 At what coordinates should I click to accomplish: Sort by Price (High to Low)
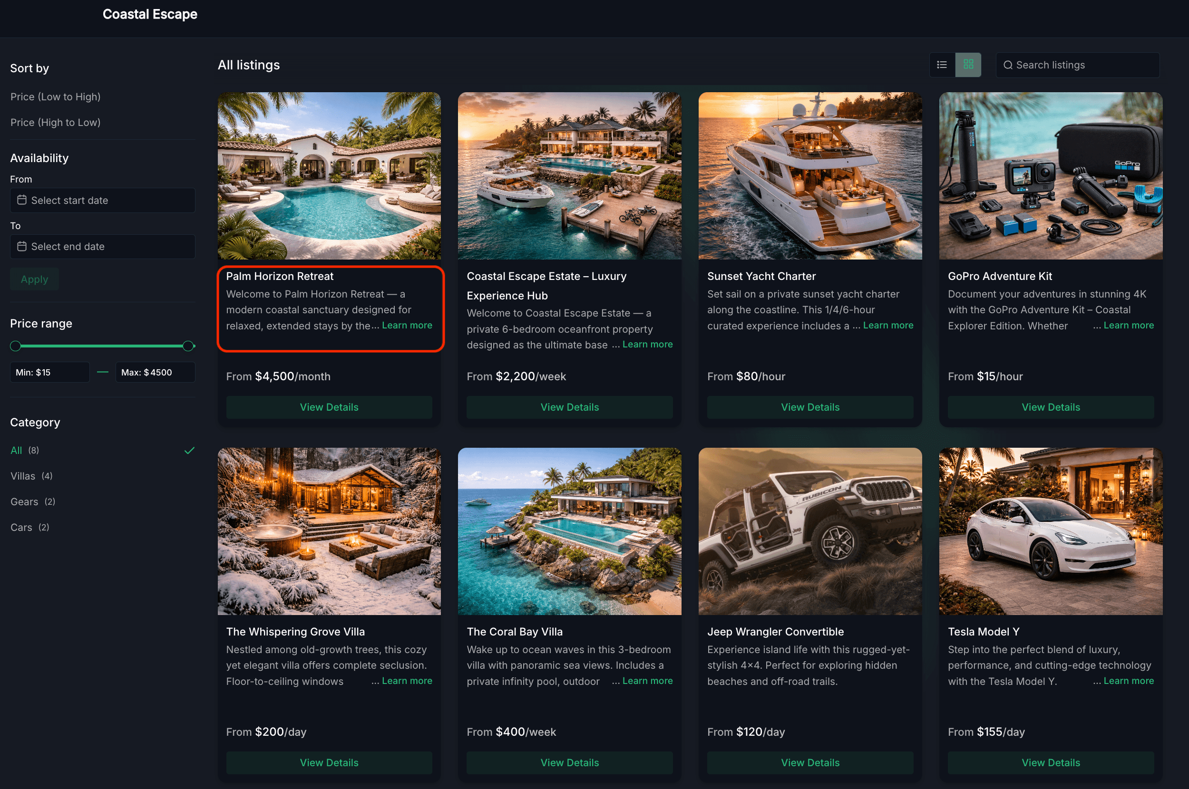(x=55, y=122)
